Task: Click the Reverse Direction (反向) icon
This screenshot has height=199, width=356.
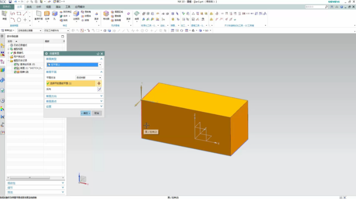Action: (x=100, y=89)
